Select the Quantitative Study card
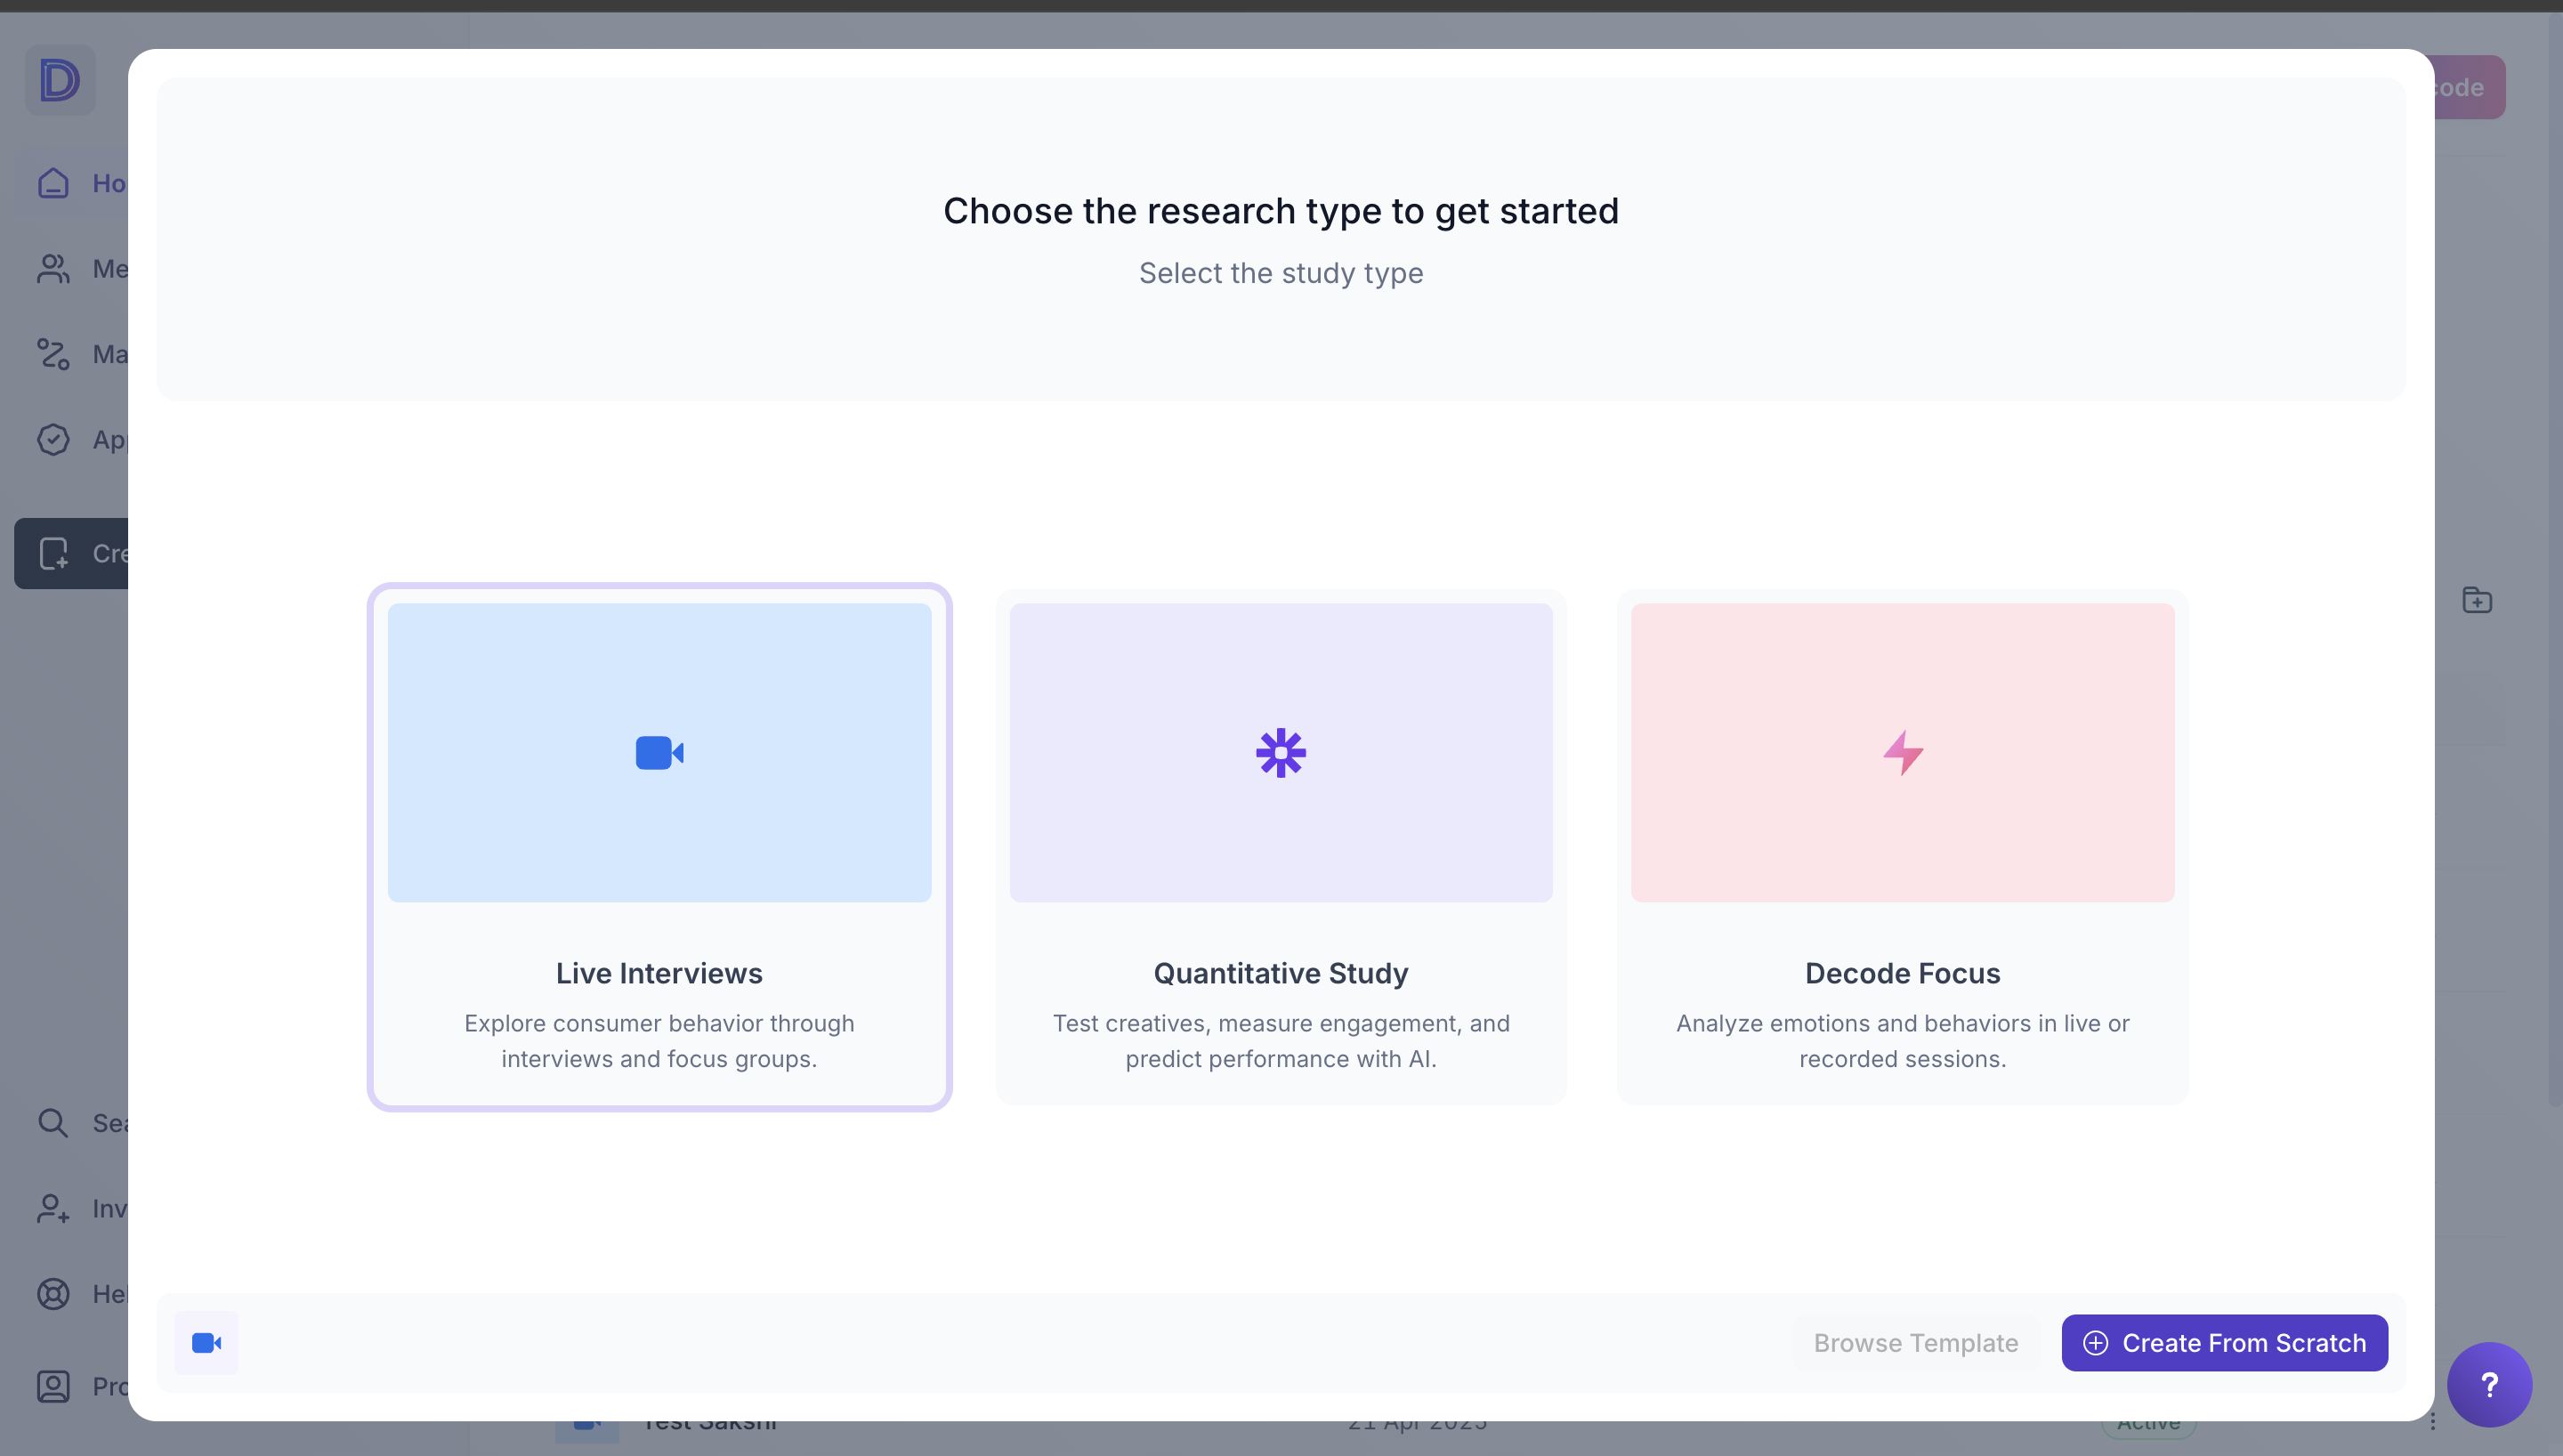Screen dimensions: 2563x1456 1281,846
